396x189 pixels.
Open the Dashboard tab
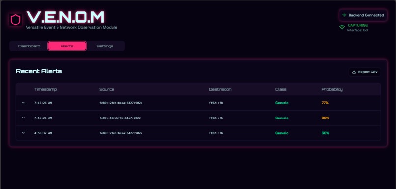point(29,46)
